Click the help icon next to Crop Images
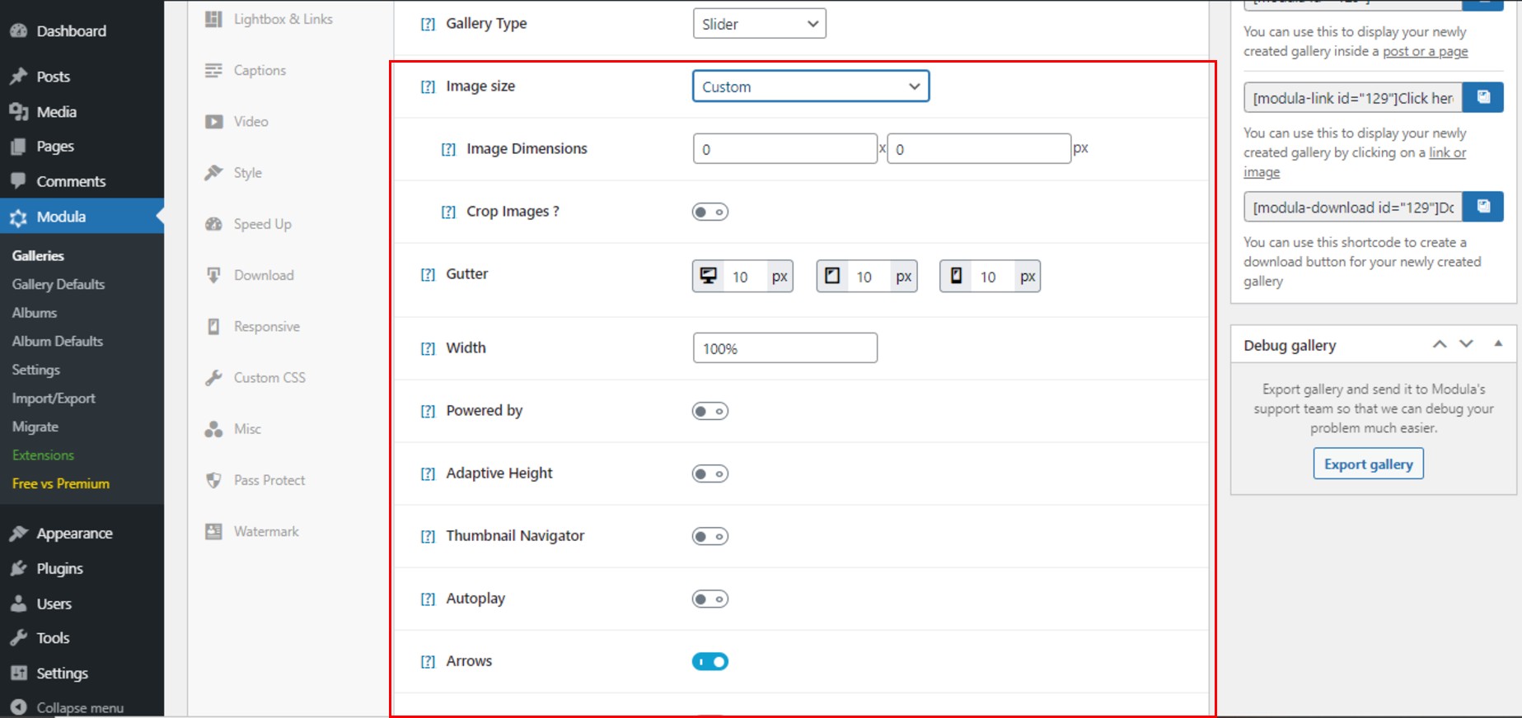Viewport: 1522px width, 718px height. (x=448, y=212)
